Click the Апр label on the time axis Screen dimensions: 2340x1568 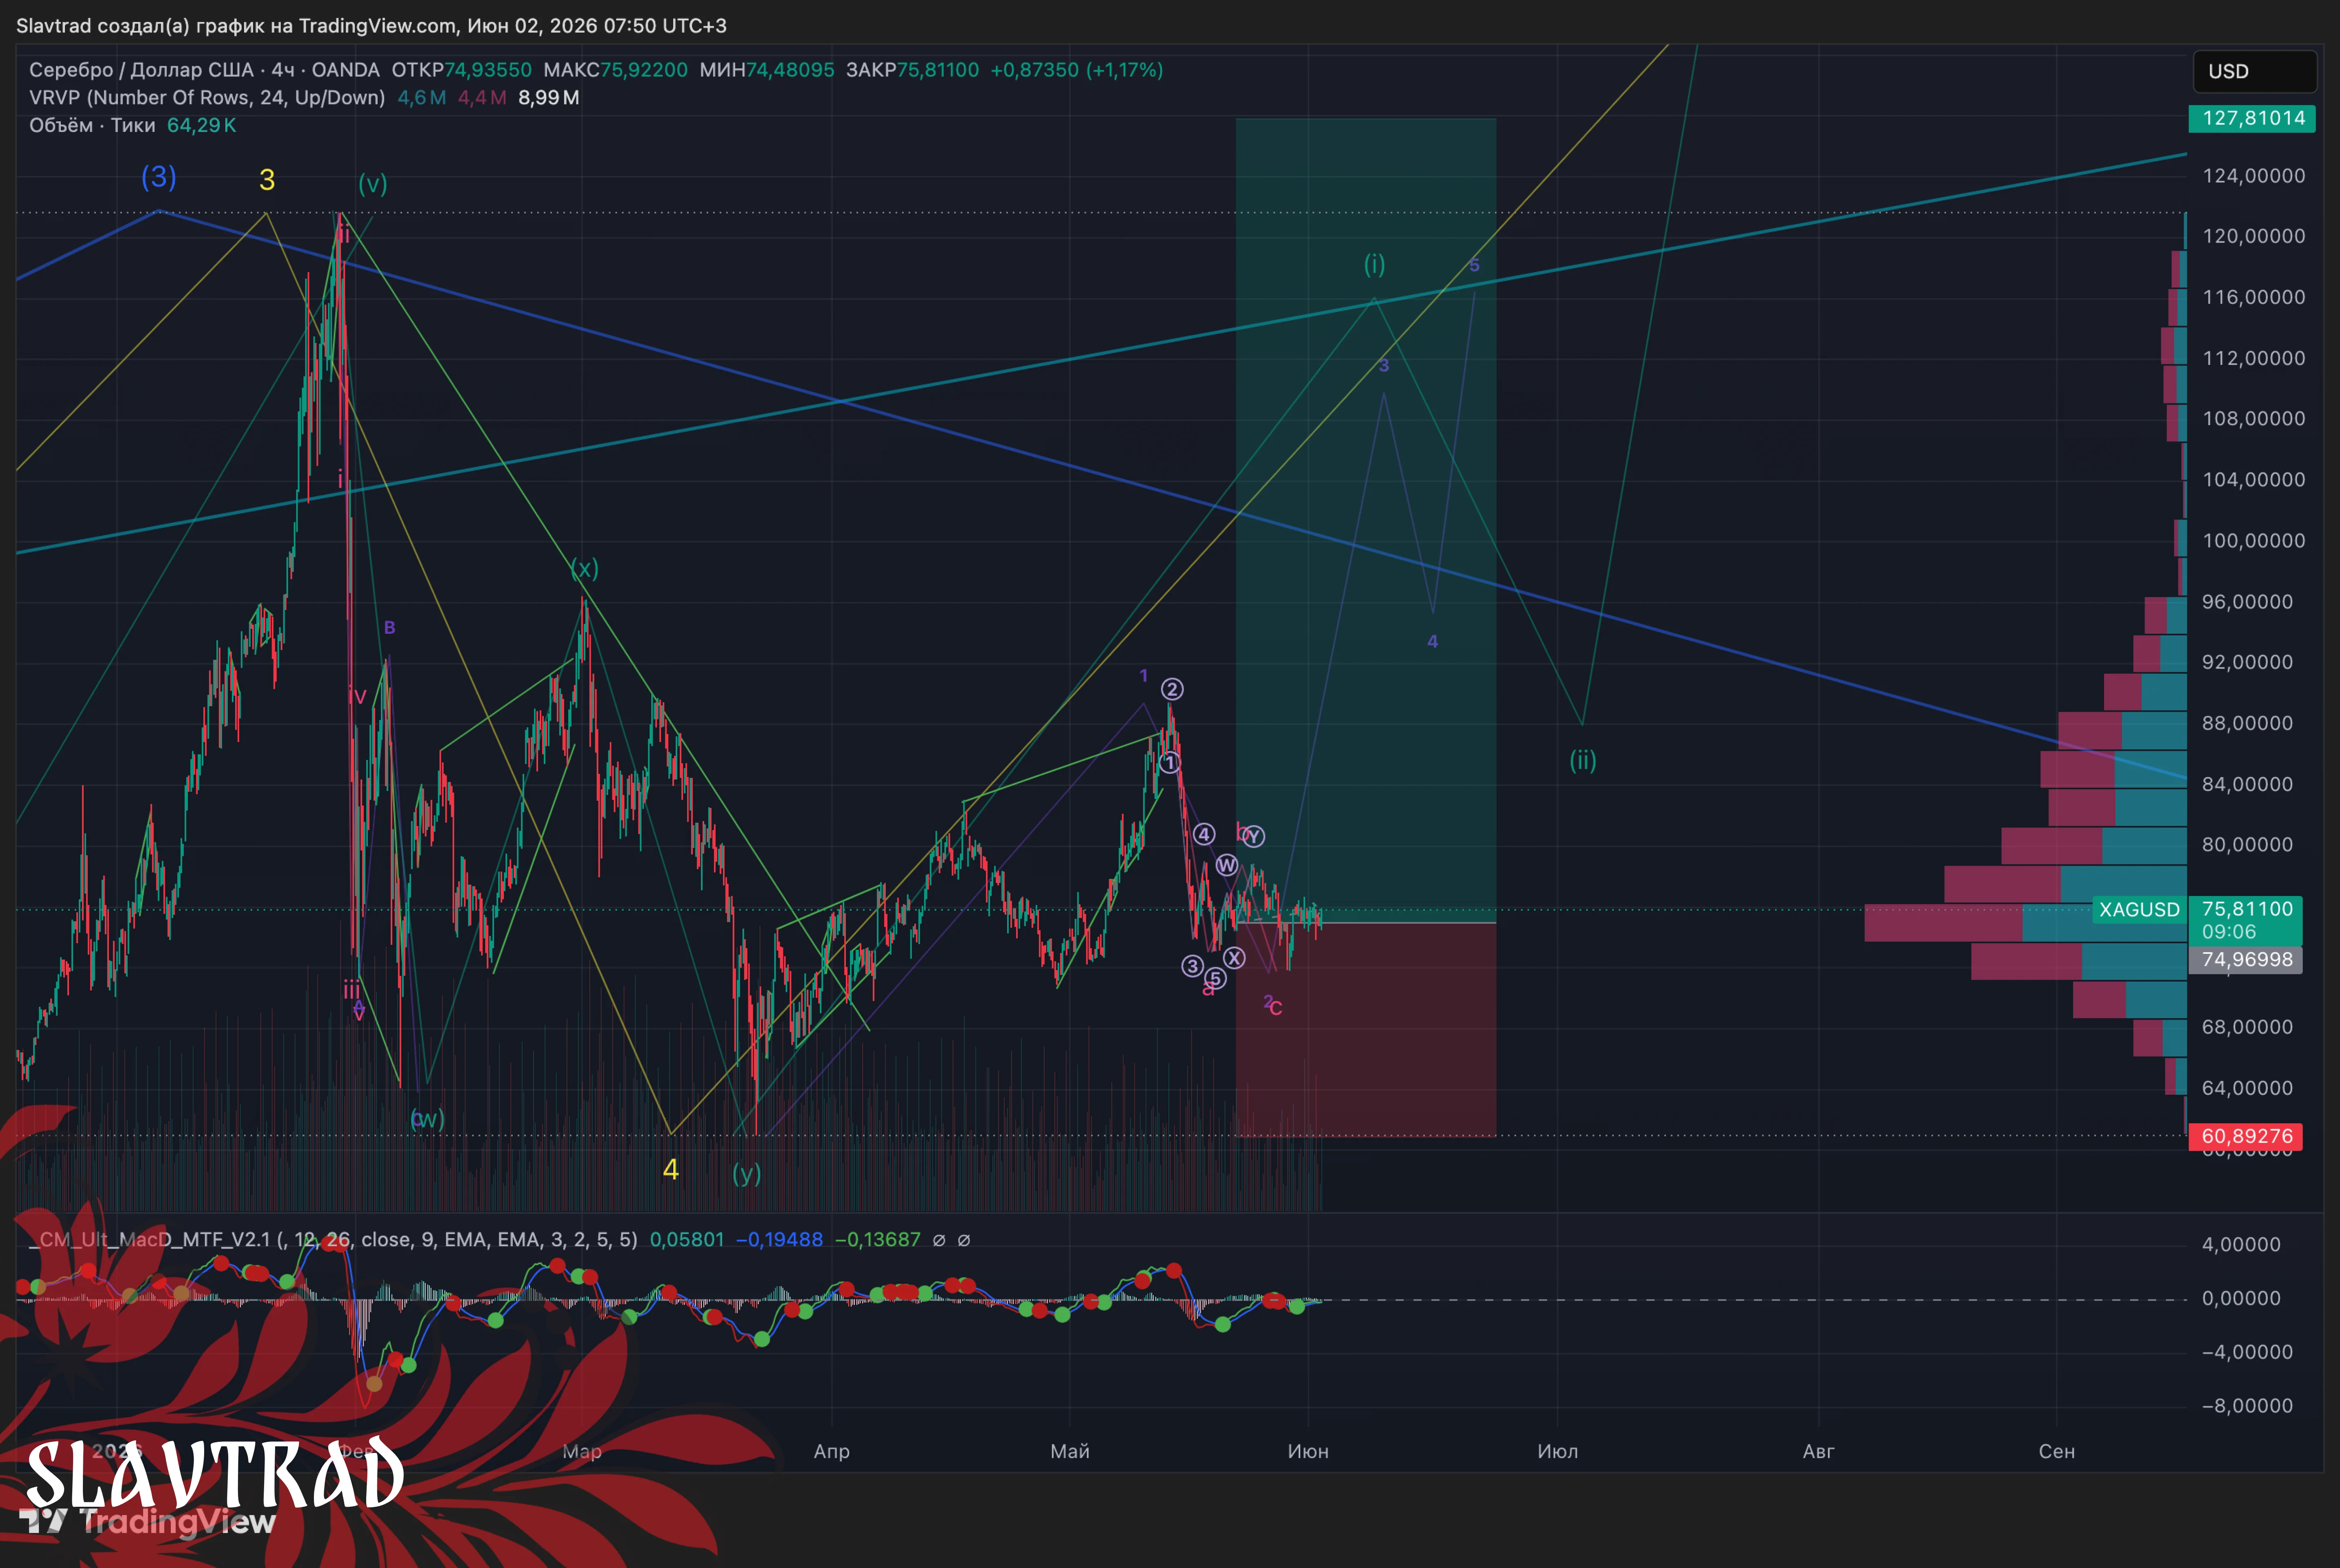[x=832, y=1452]
